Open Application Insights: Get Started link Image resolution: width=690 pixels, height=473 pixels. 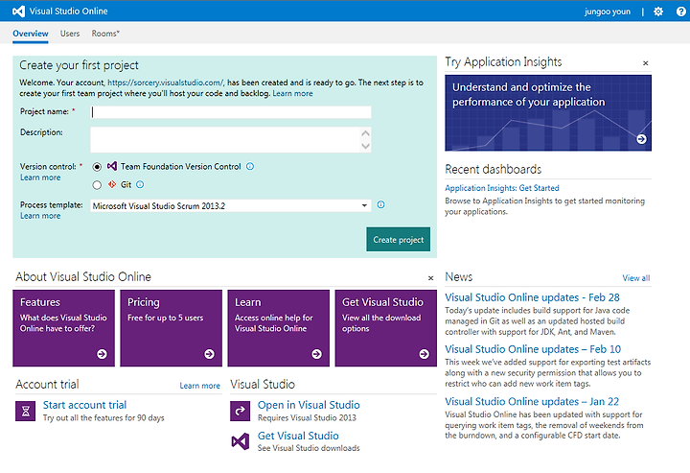[x=501, y=188]
